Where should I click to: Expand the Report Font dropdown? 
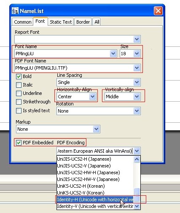137,39
